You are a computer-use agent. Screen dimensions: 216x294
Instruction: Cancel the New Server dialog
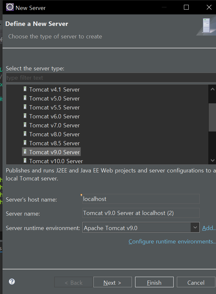[x=196, y=282]
